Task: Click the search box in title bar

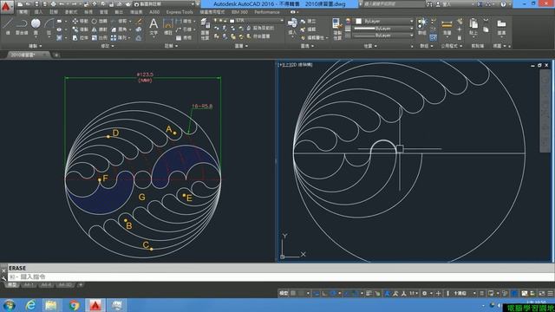Action: click(x=393, y=4)
